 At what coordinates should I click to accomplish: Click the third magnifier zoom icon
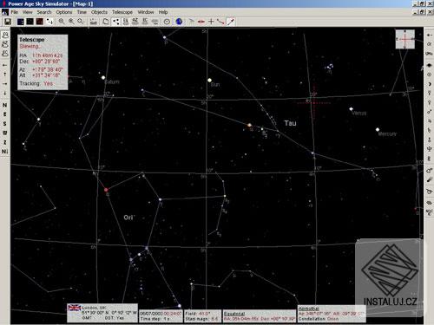click(x=81, y=22)
